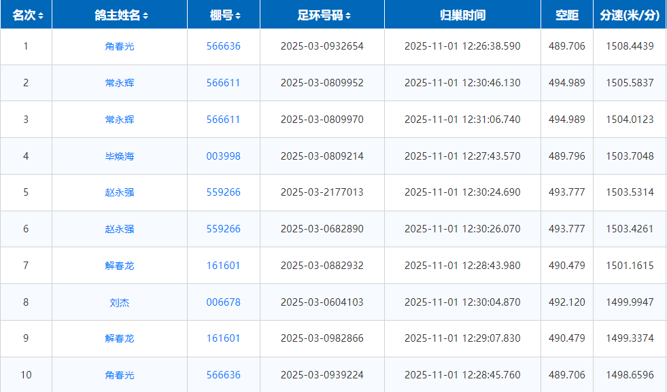Click ring number 2025-03-0932654 cell
The height and width of the screenshot is (392, 667).
(x=322, y=46)
